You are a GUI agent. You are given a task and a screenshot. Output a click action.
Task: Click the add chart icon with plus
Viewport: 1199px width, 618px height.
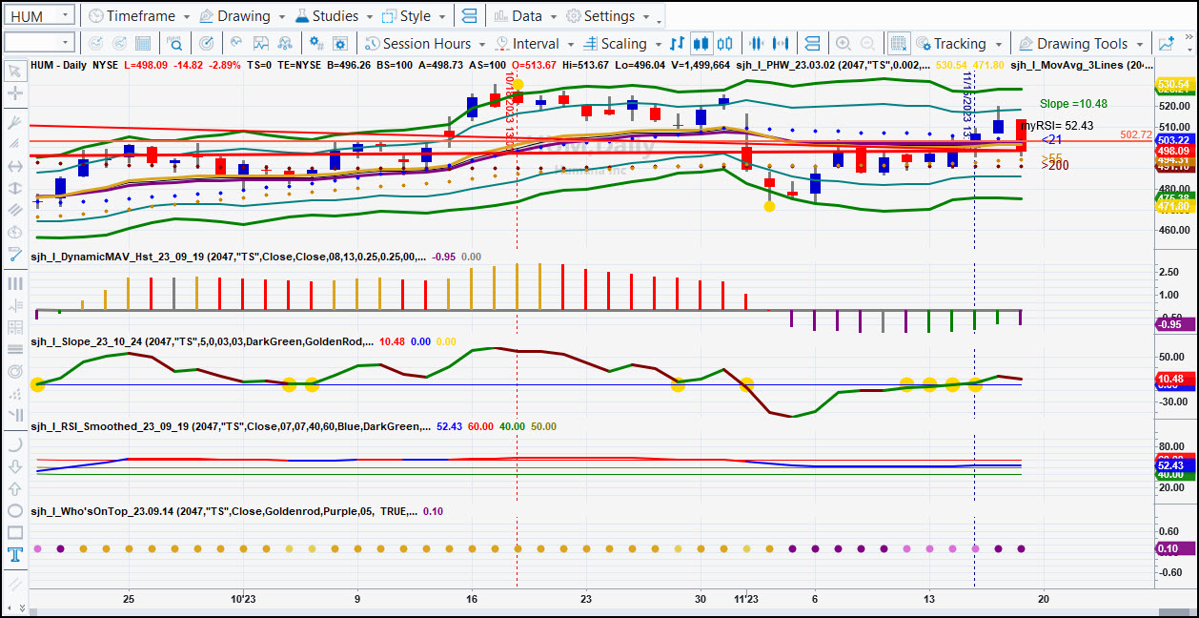1167,44
